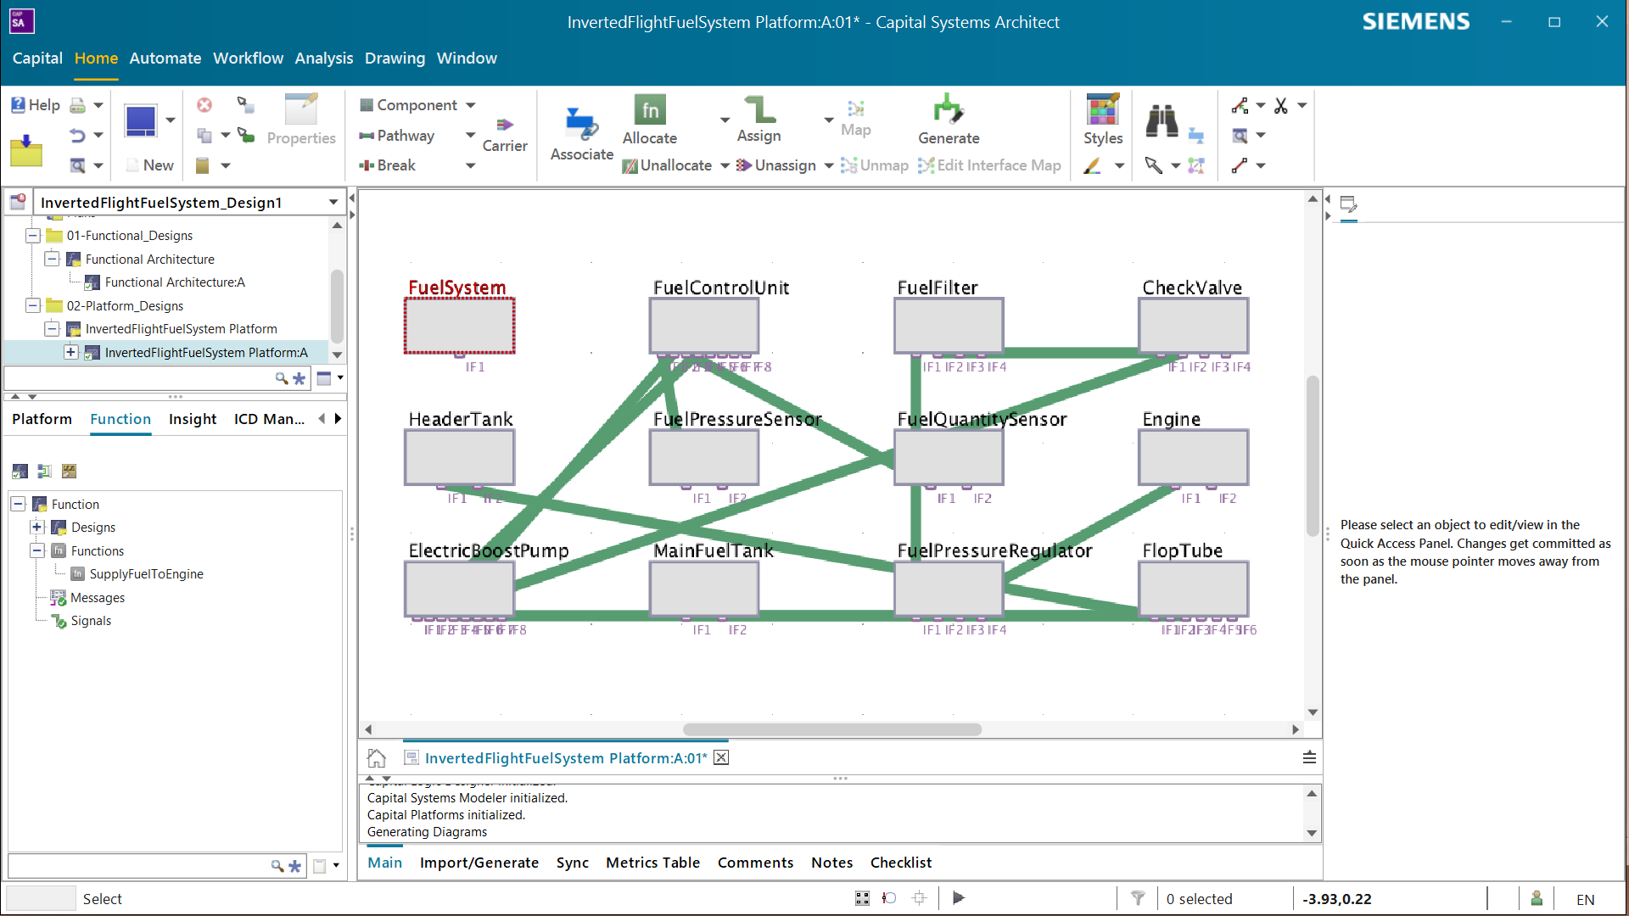
Task: Open the Drawing menu
Action: pyautogui.click(x=395, y=58)
